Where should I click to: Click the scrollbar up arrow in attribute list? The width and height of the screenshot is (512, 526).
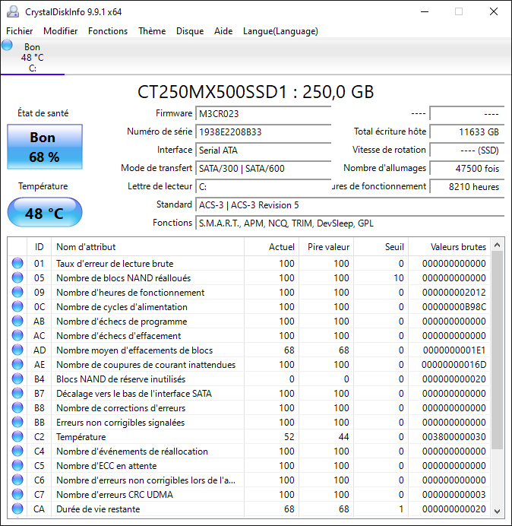point(498,246)
